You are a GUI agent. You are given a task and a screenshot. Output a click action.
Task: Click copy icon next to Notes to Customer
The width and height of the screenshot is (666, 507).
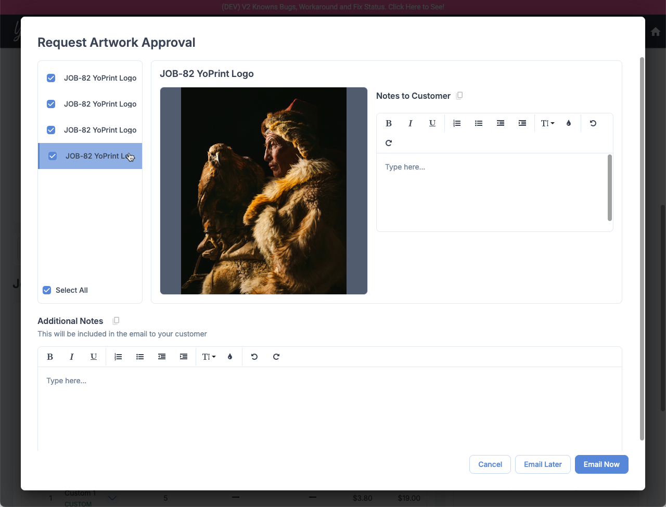459,96
